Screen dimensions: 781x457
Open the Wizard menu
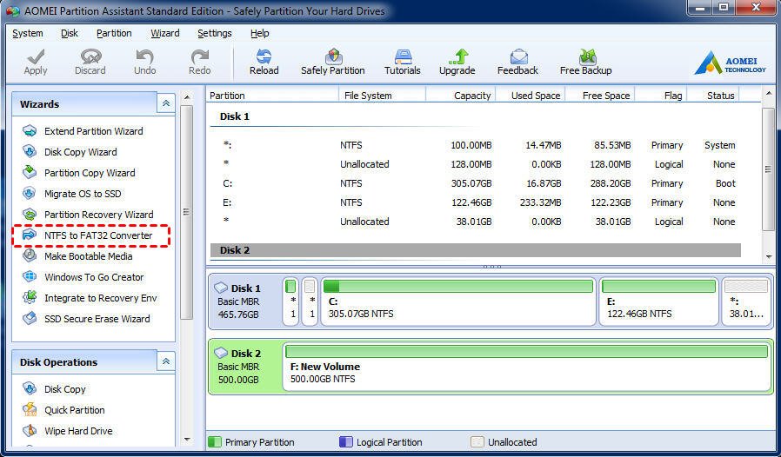pyautogui.click(x=165, y=33)
